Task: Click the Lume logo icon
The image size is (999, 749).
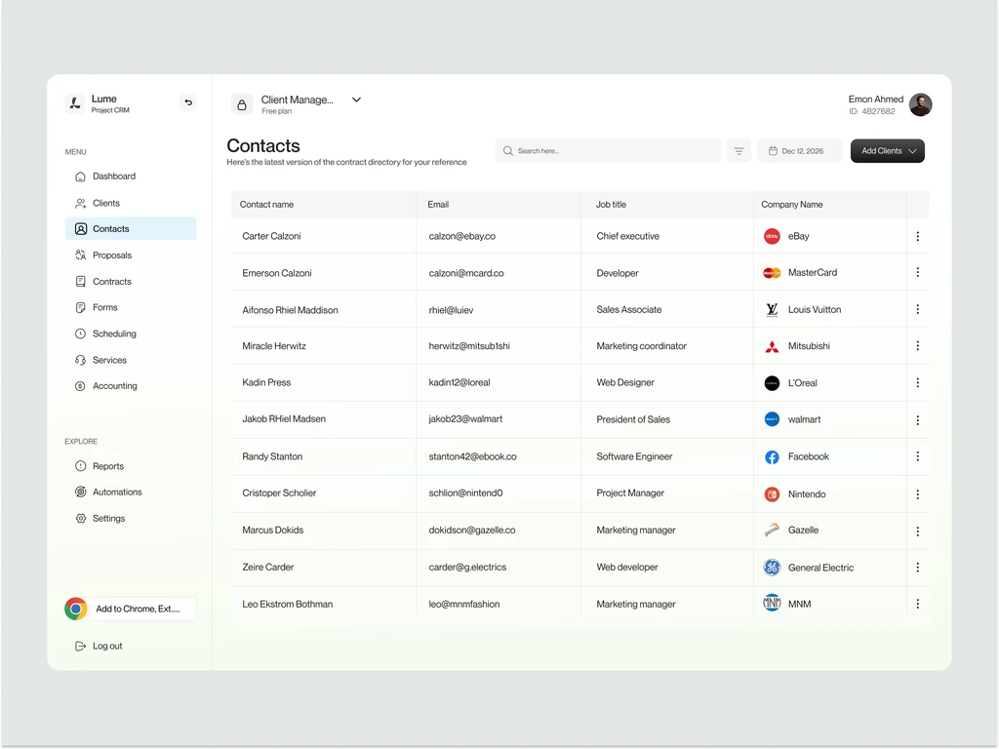Action: point(75,103)
